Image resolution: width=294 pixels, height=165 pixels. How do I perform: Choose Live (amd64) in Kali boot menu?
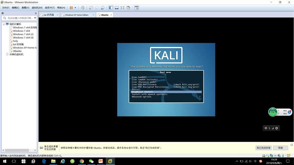(x=139, y=77)
